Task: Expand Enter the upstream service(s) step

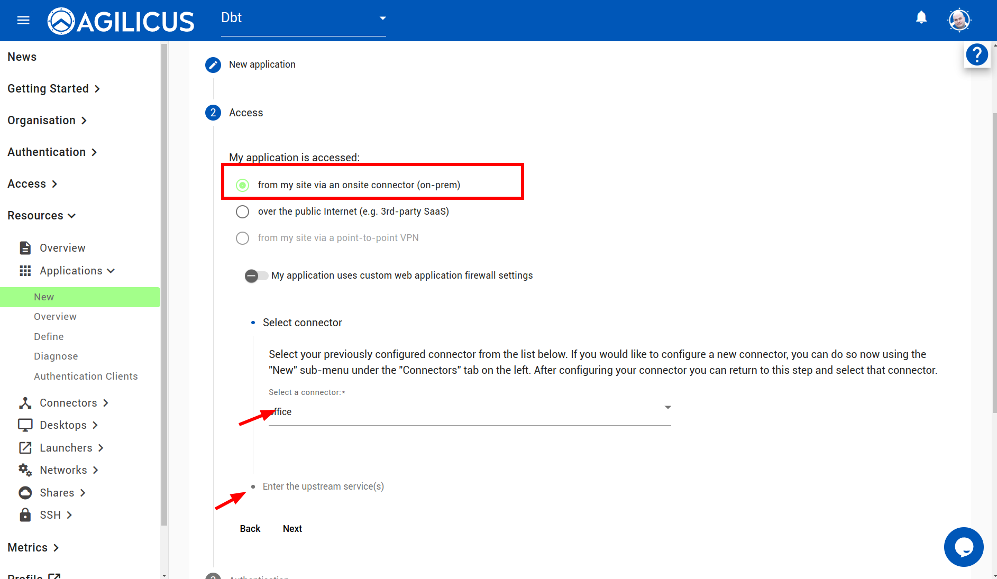Action: 323,486
